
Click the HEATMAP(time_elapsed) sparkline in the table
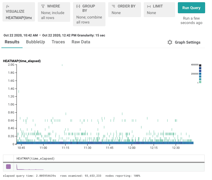tap(30, 167)
